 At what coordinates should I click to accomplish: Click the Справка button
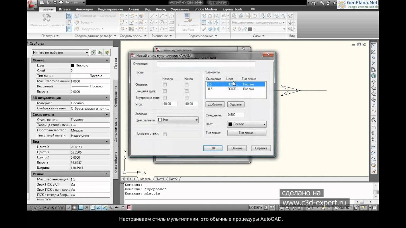(x=261, y=148)
